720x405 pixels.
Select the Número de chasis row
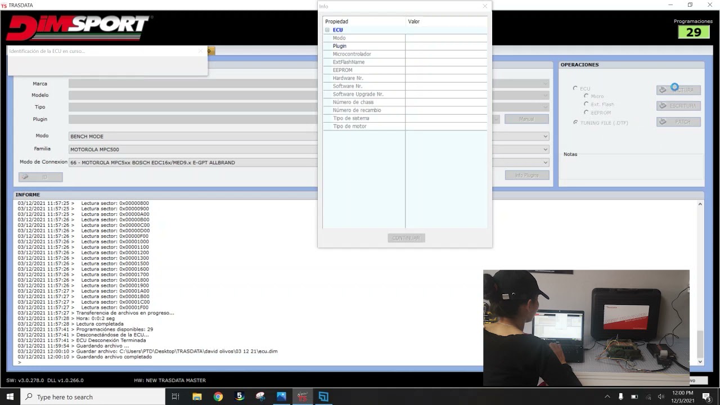(x=405, y=102)
